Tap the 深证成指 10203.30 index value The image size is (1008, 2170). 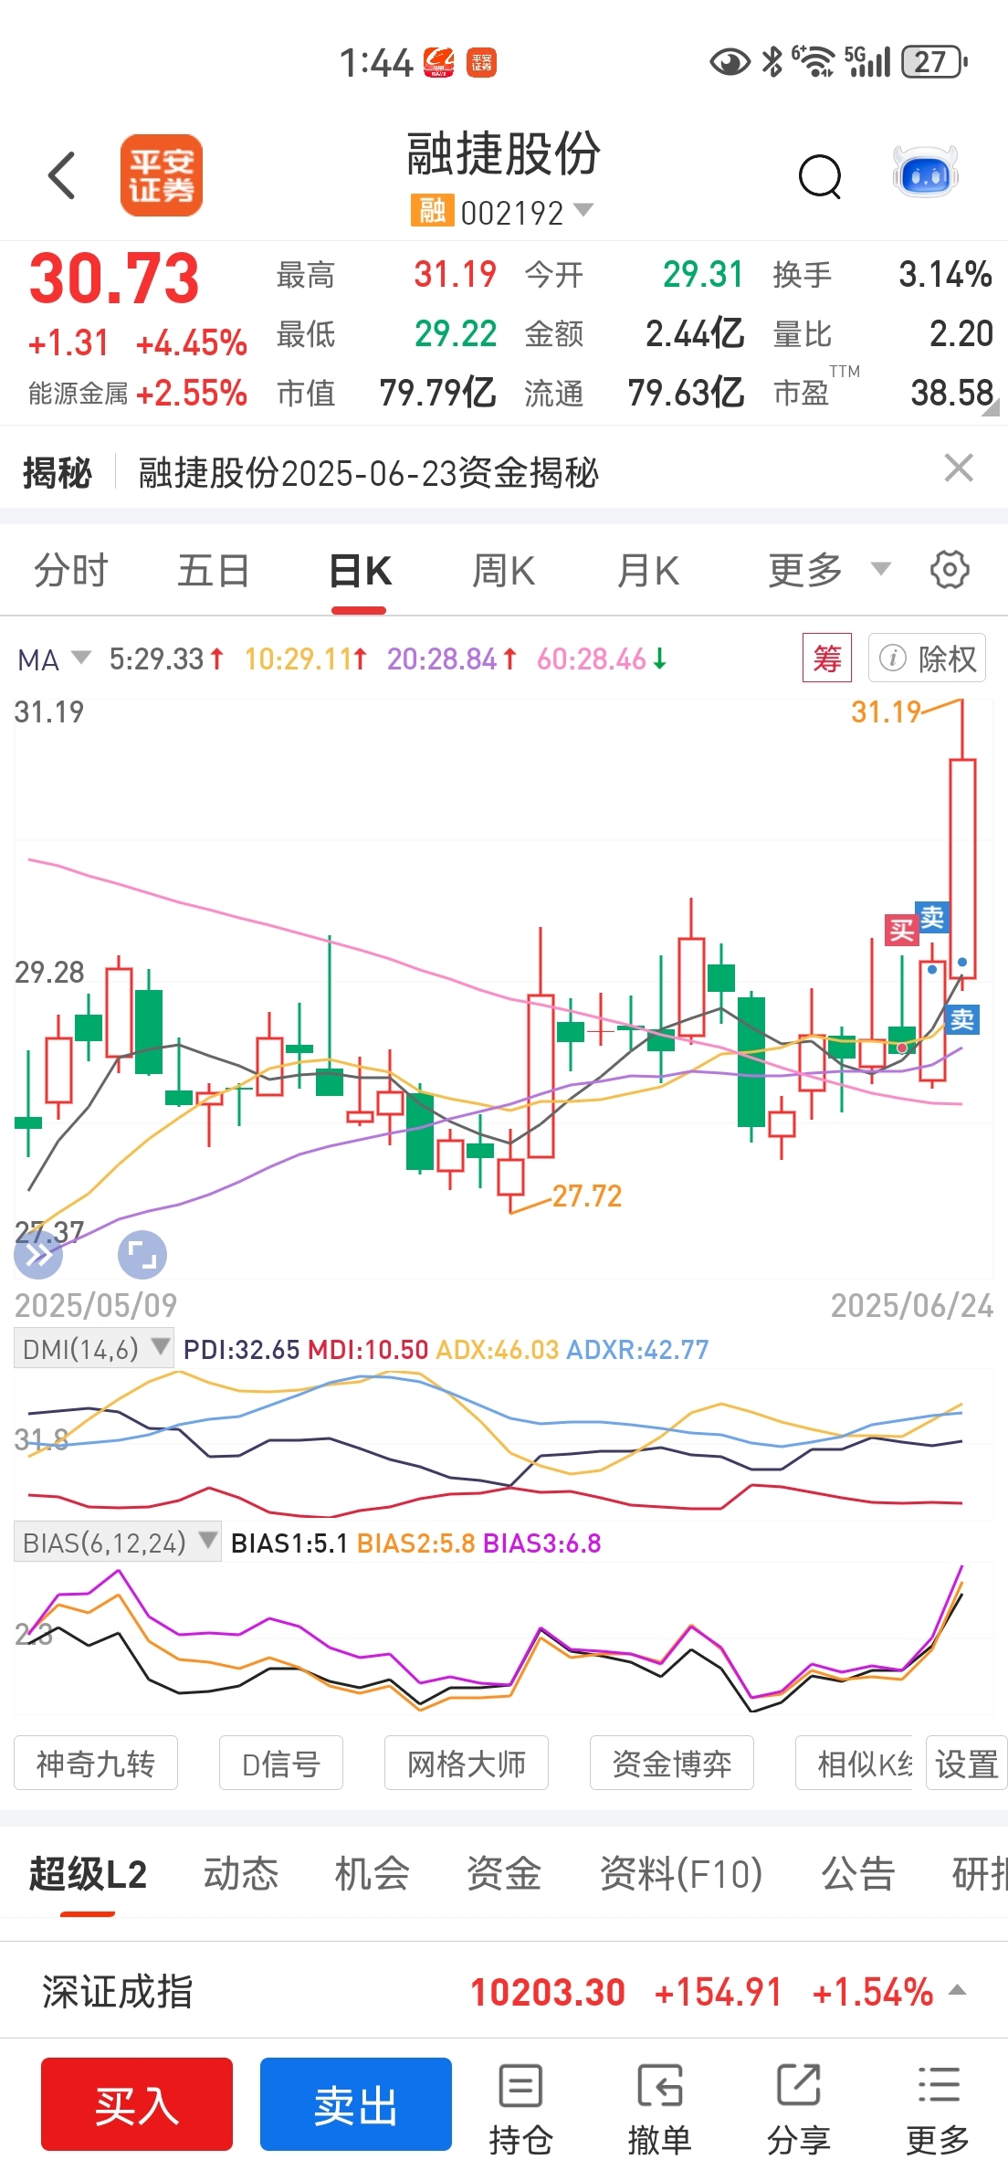click(x=548, y=1992)
